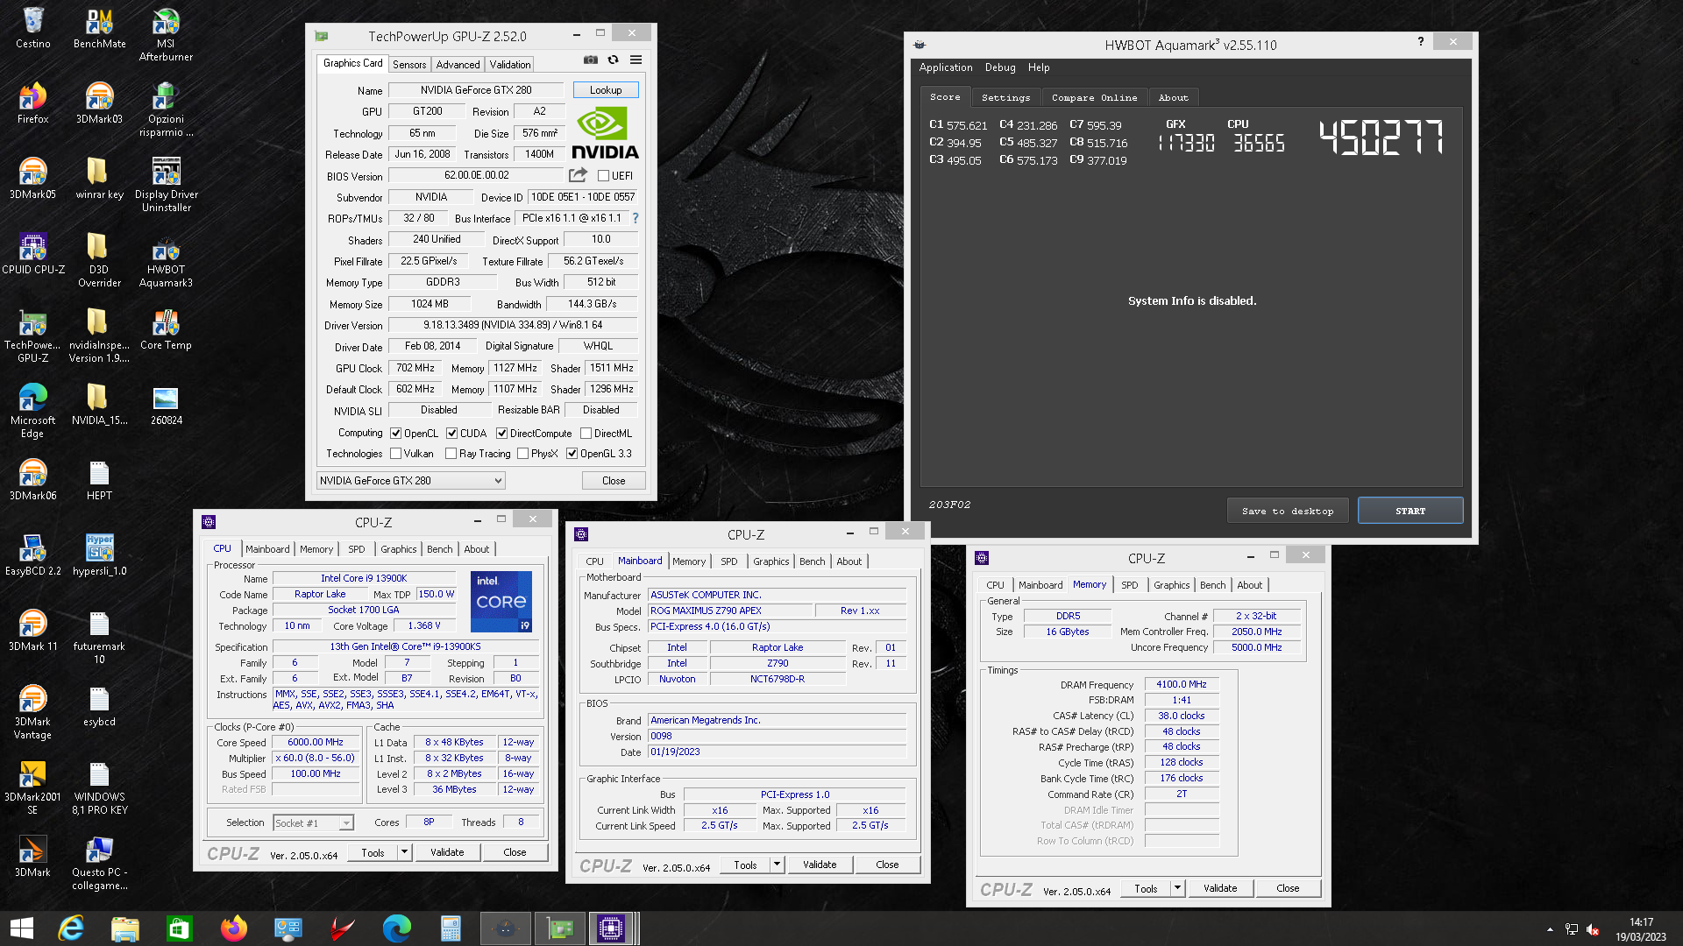Open the CPUID CPU-Z desktop icon
This screenshot has height=946, width=1683.
(x=33, y=255)
